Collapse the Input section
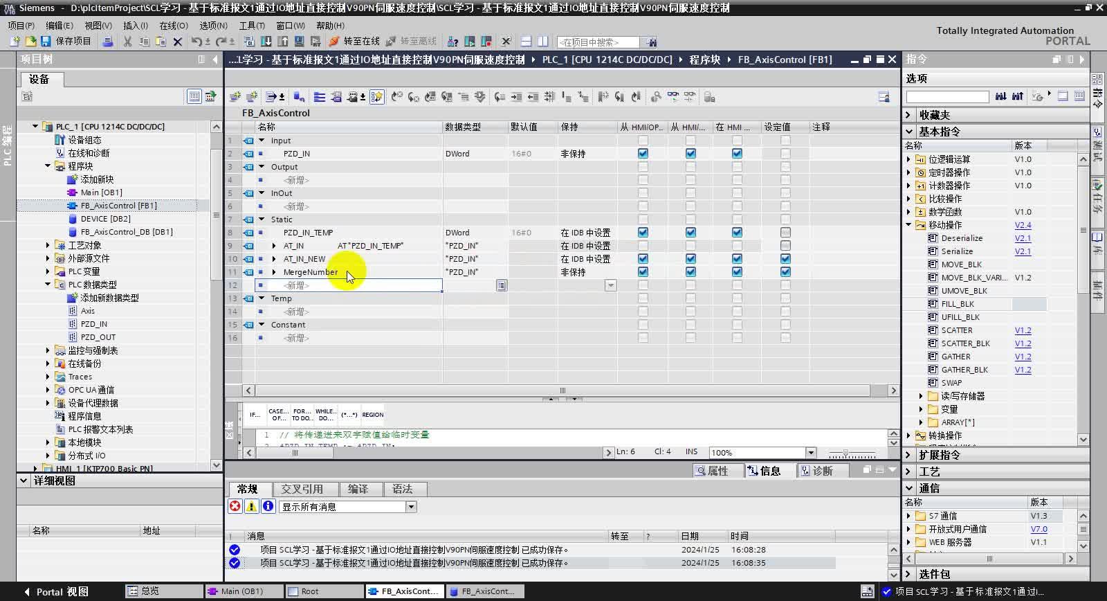The image size is (1107, 601). click(262, 141)
